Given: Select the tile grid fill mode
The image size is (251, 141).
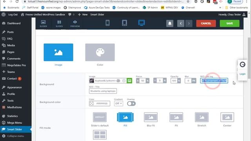Looking at the screenshot, I should [100, 135].
